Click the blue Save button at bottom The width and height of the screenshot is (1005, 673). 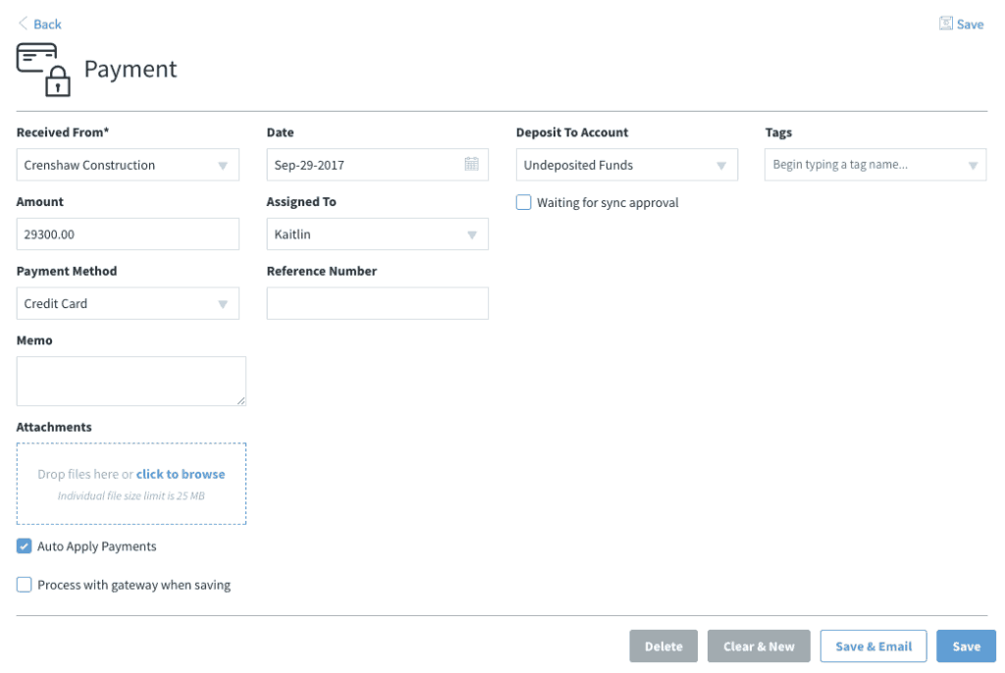click(x=966, y=647)
